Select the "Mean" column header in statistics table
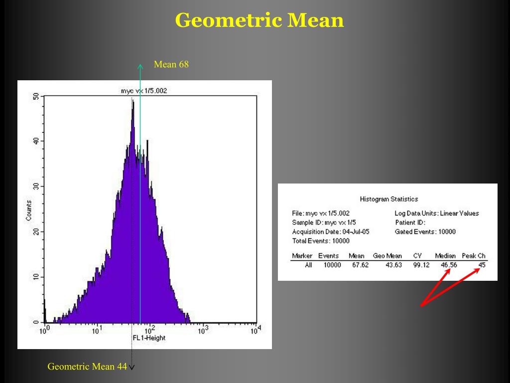The height and width of the screenshot is (383, 510). coord(357,256)
